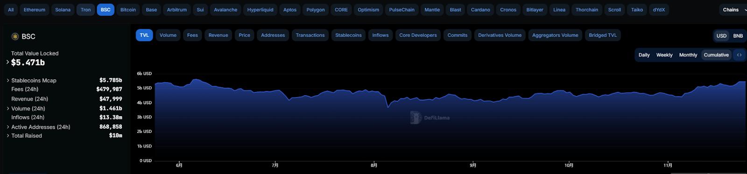Toggle chart denomination to USD
Viewport: 747px width, 174px height.
click(x=721, y=36)
